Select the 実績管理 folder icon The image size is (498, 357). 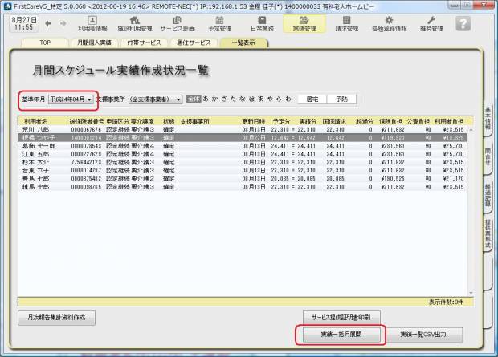[304, 22]
